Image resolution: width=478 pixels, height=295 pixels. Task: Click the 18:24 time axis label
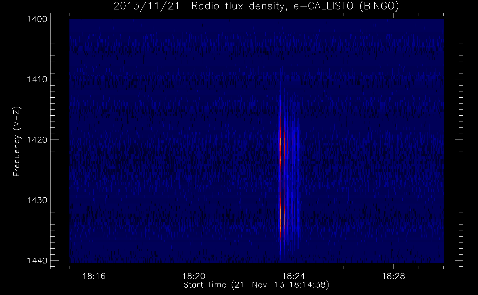[x=294, y=276]
